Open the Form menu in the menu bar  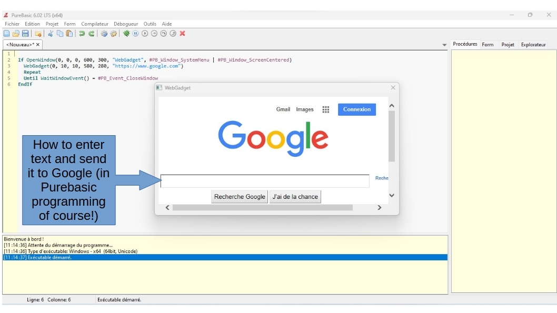[69, 24]
